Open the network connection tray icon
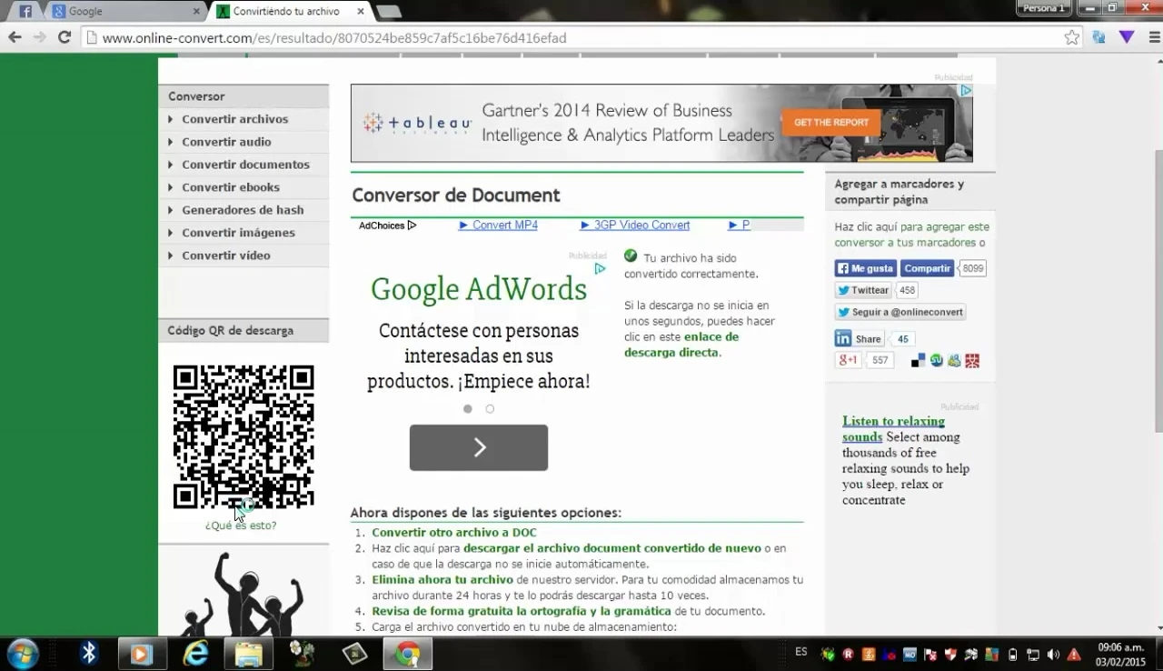This screenshot has height=671, width=1163. coord(1033,654)
